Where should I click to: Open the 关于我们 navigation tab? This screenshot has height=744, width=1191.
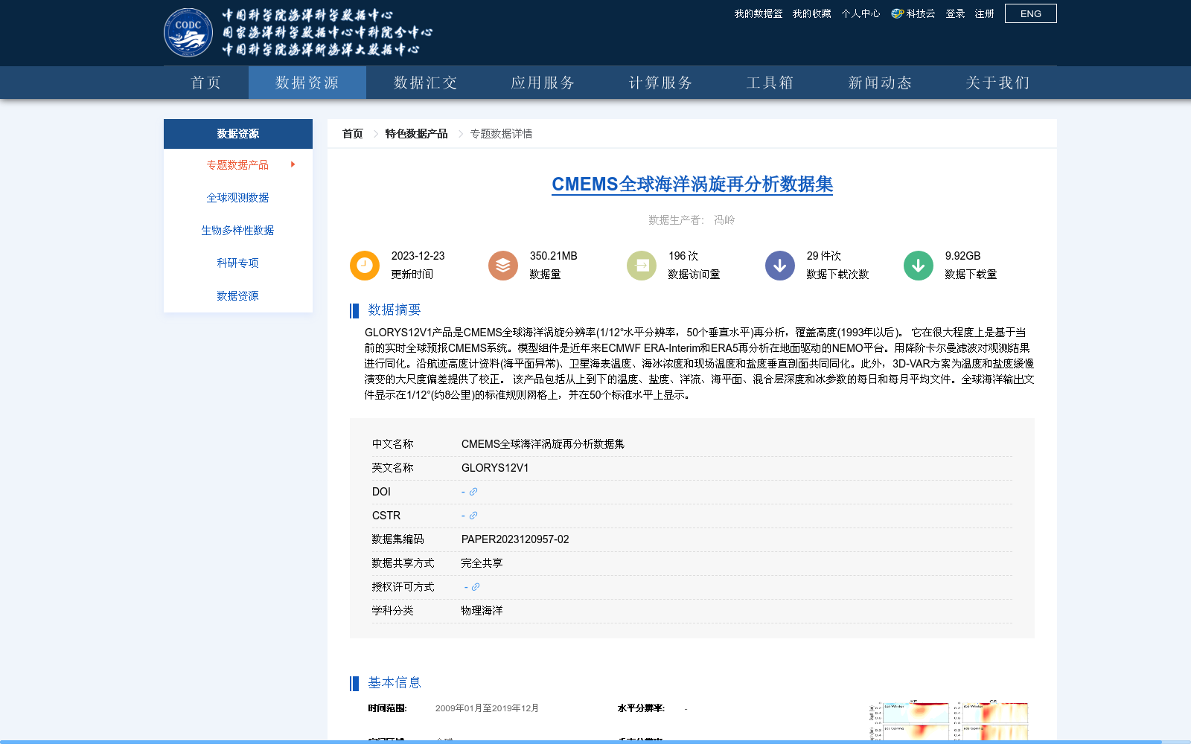coord(998,83)
